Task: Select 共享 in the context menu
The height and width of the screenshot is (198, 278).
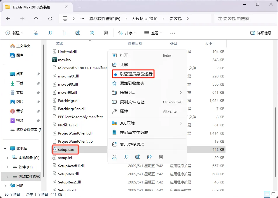Action: click(x=148, y=65)
